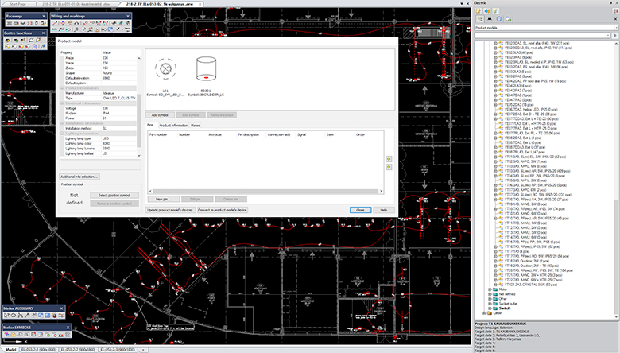Click Select position symbol button
Image resolution: width=620 pixels, height=353 pixels.
tap(114, 195)
